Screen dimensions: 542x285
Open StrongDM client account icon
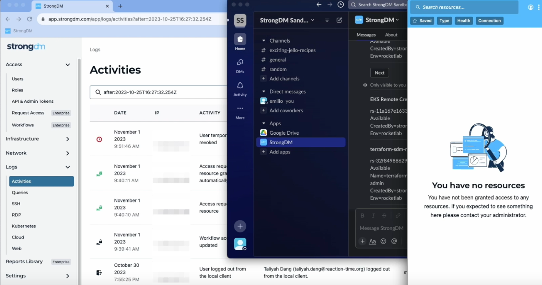click(x=531, y=7)
